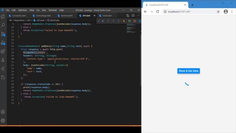Click the debug Step Out button
Viewport: 236px width, 133px height.
[x=119, y=21]
